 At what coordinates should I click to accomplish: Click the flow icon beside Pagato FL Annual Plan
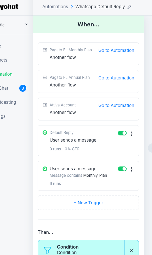(x=45, y=77)
